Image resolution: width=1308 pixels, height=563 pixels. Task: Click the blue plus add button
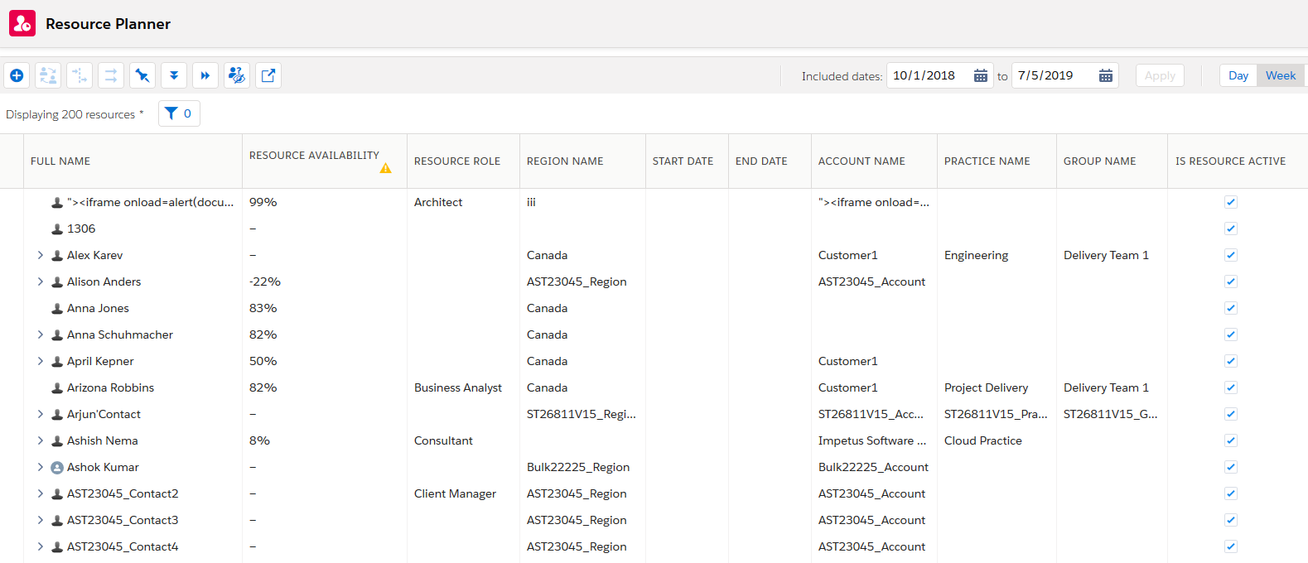click(x=17, y=75)
